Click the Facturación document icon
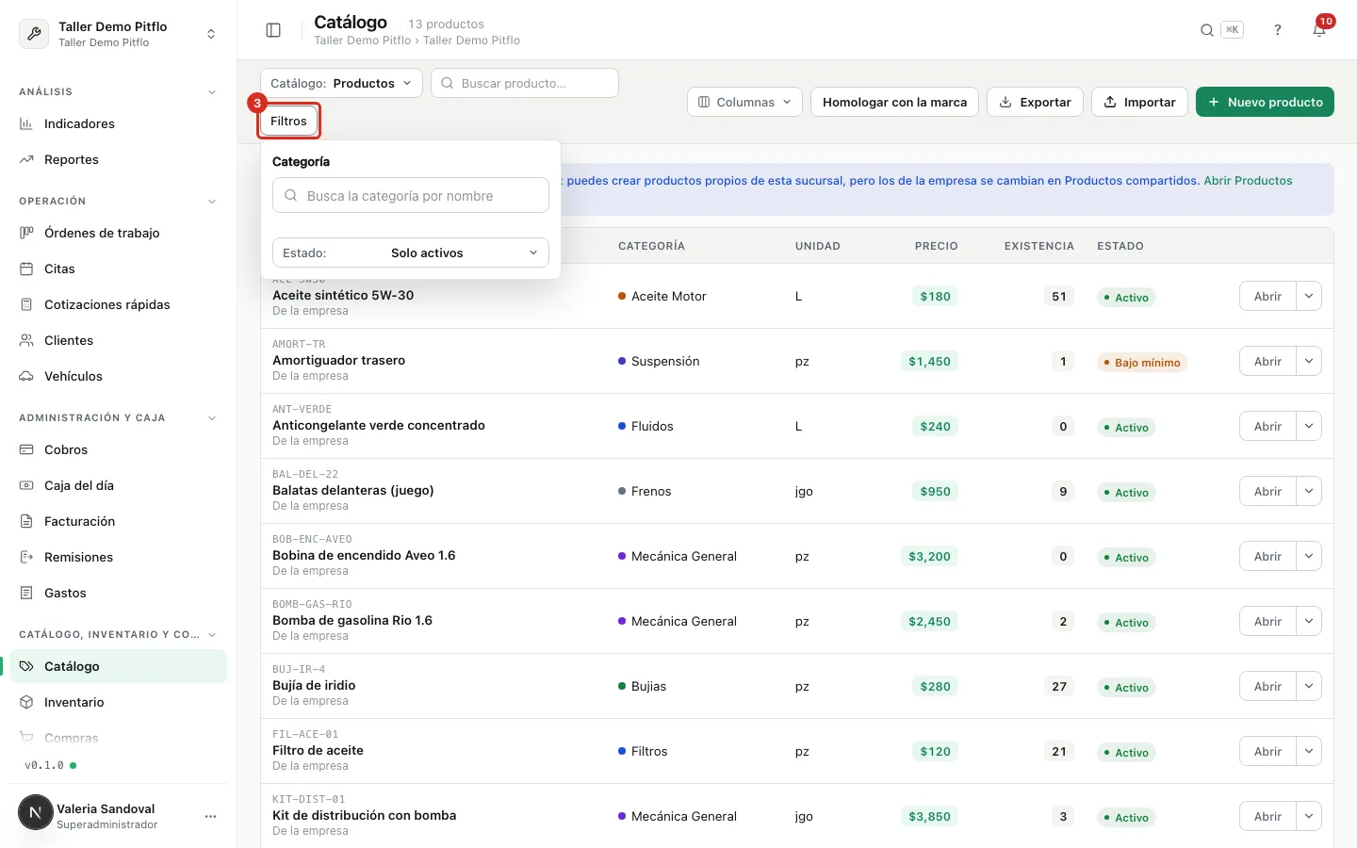This screenshot has width=1357, height=848. click(x=26, y=521)
